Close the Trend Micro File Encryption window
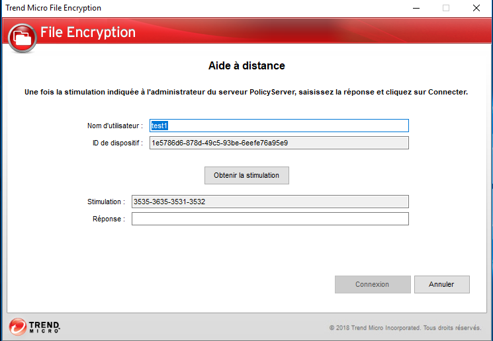 pos(476,8)
